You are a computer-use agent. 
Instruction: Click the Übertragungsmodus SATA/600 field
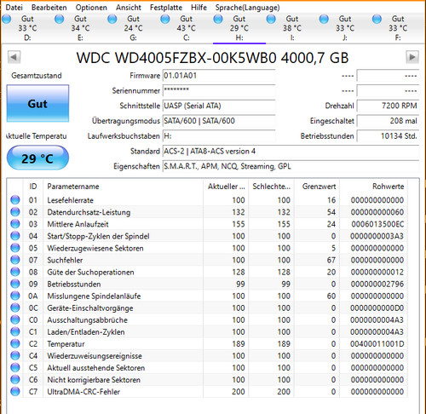(x=219, y=121)
